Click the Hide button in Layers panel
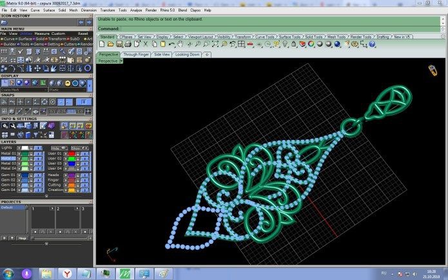The height and width of the screenshot is (280, 448). click(x=59, y=148)
